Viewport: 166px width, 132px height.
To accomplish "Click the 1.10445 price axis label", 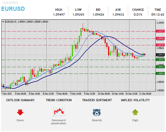I will point(160,23).
